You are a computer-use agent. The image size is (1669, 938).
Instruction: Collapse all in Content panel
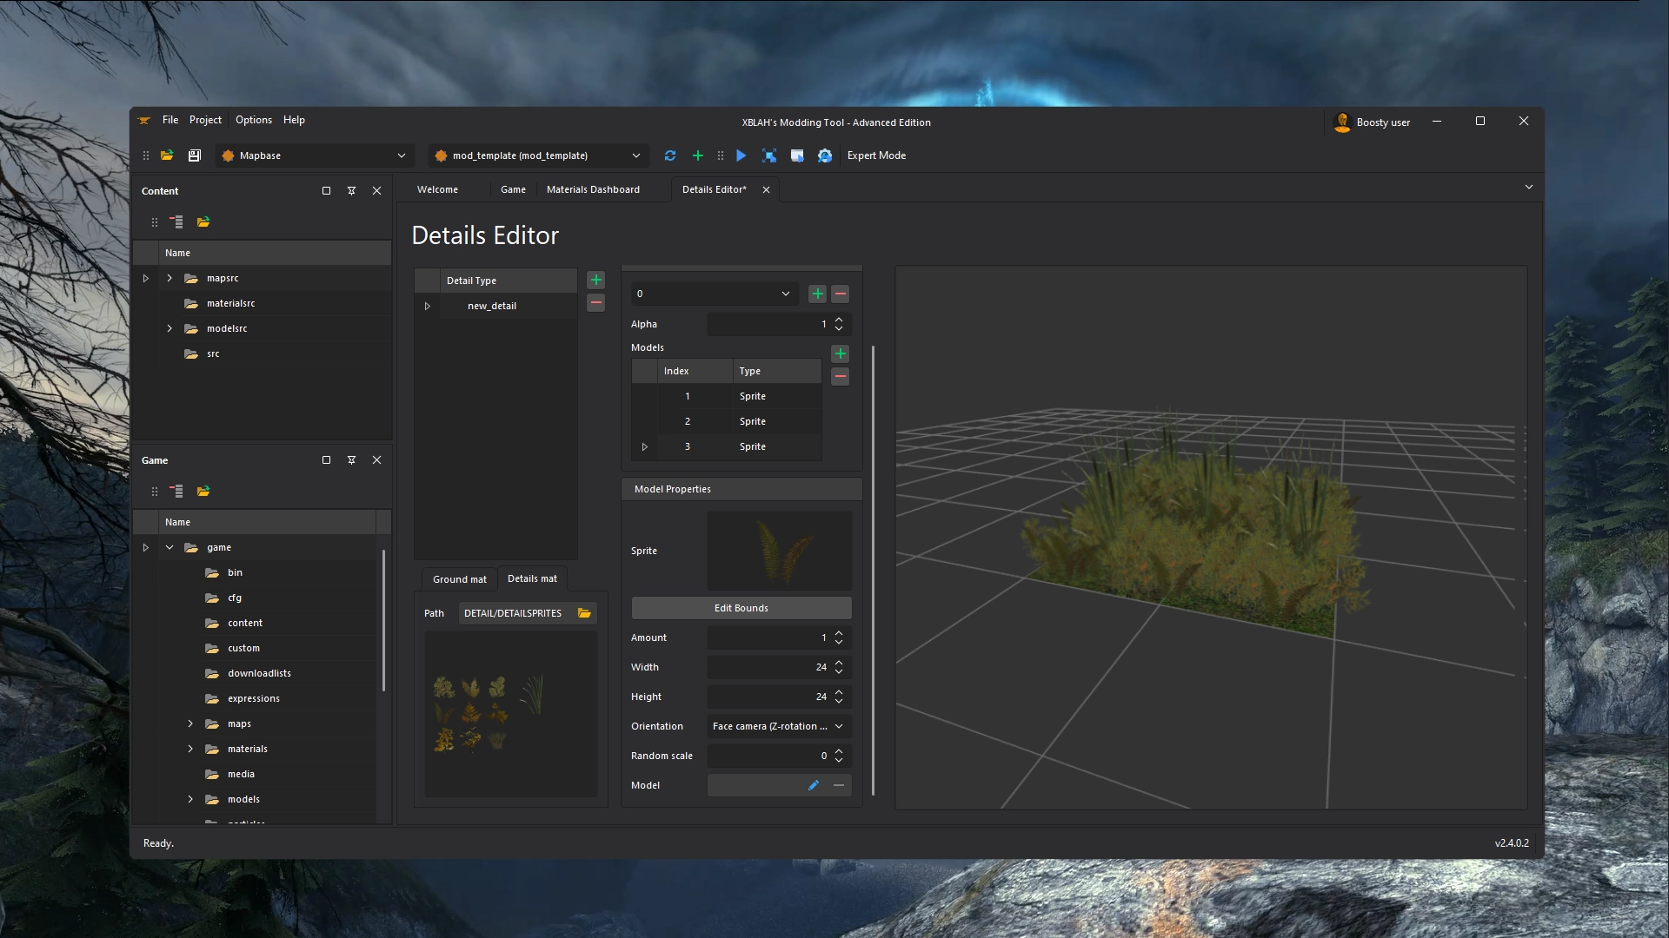(176, 222)
